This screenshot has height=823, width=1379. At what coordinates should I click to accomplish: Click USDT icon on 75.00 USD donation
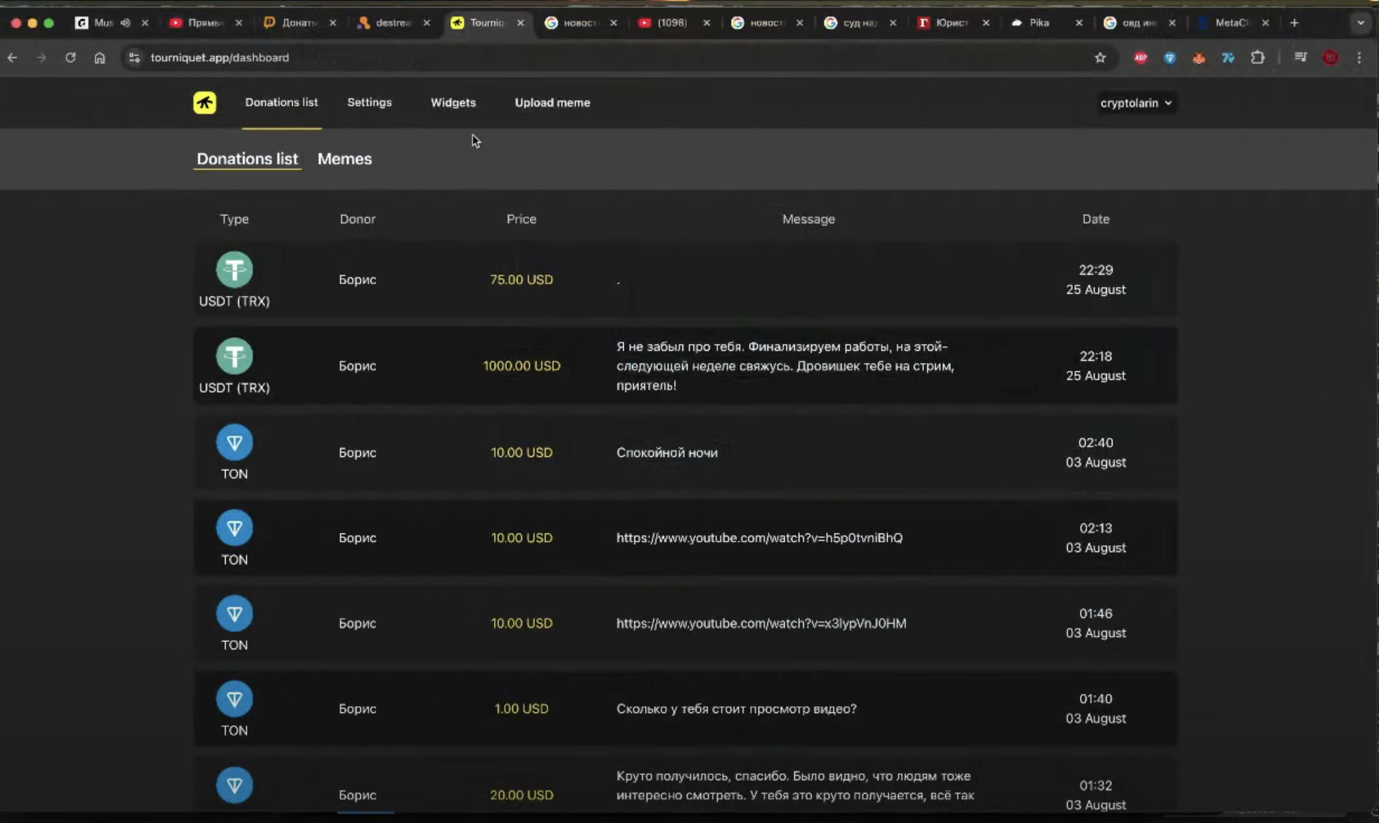[235, 269]
